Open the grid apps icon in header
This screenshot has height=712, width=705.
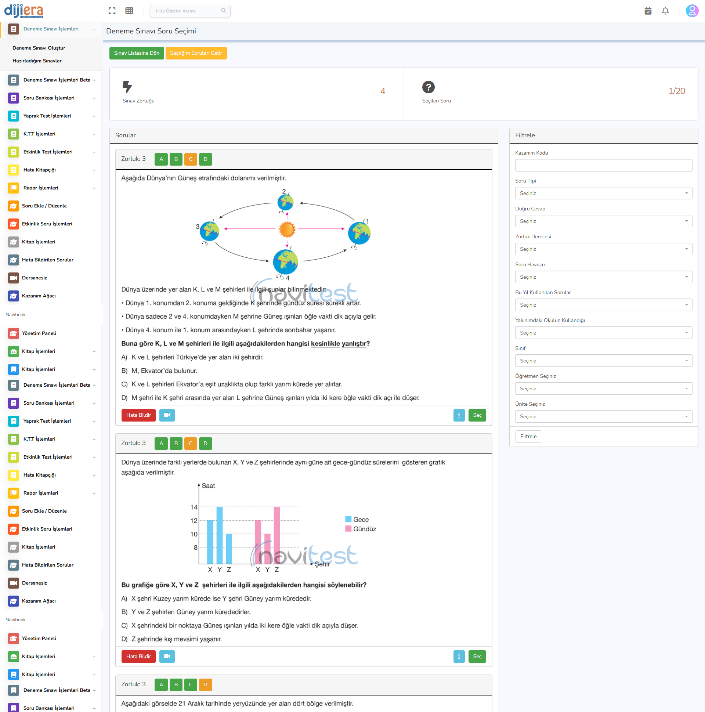(x=129, y=11)
